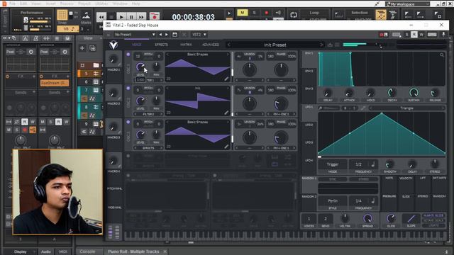Click the rewind button in transport
454x255 pixels.
click(101, 17)
